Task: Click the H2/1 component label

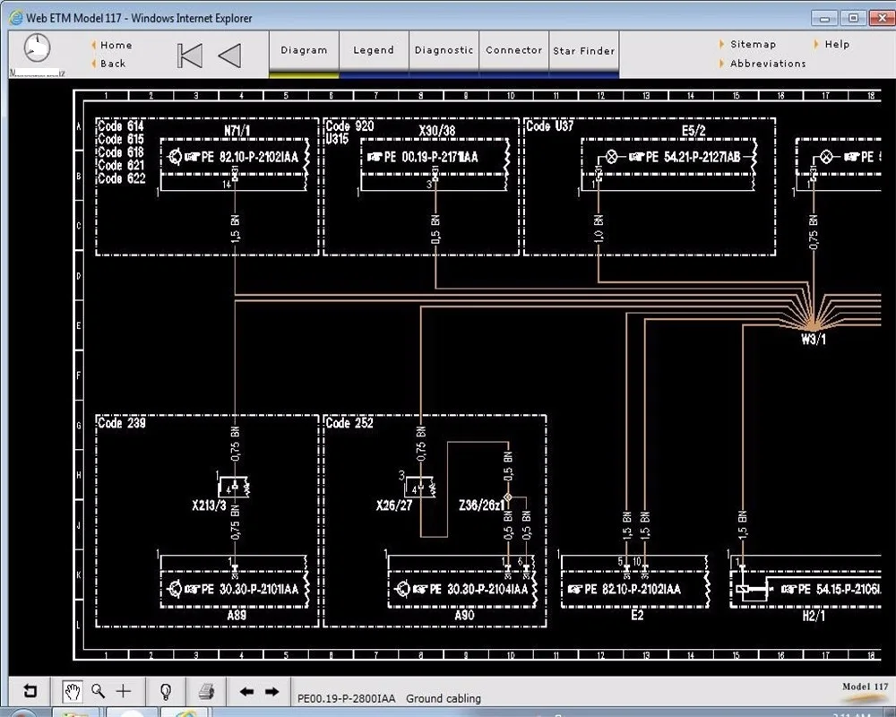Action: [814, 616]
